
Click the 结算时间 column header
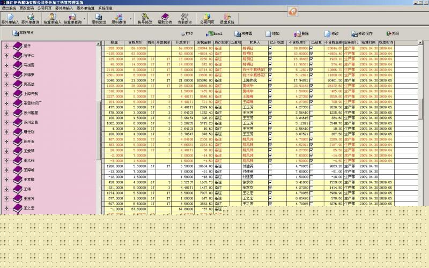pyautogui.click(x=369, y=43)
